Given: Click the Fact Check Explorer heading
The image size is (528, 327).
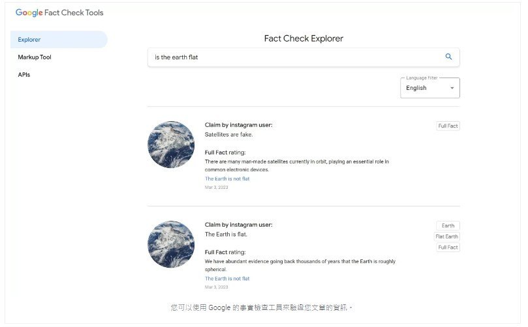Looking at the screenshot, I should click(x=303, y=38).
